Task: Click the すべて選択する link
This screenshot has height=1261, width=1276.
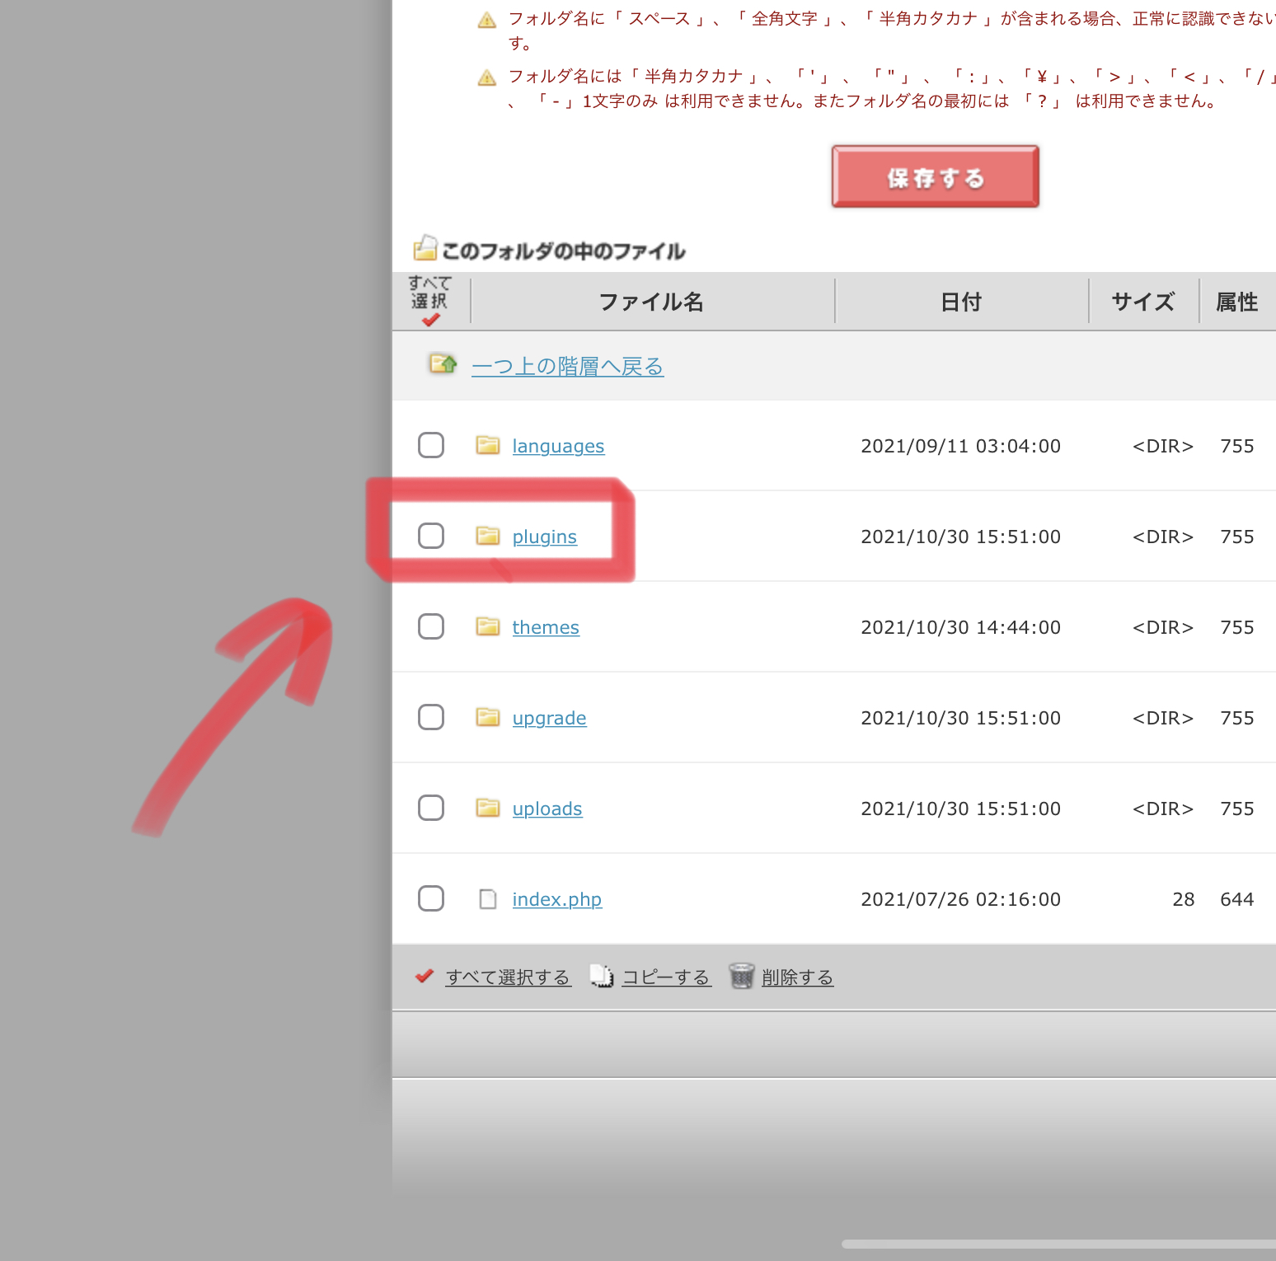Action: click(x=508, y=977)
